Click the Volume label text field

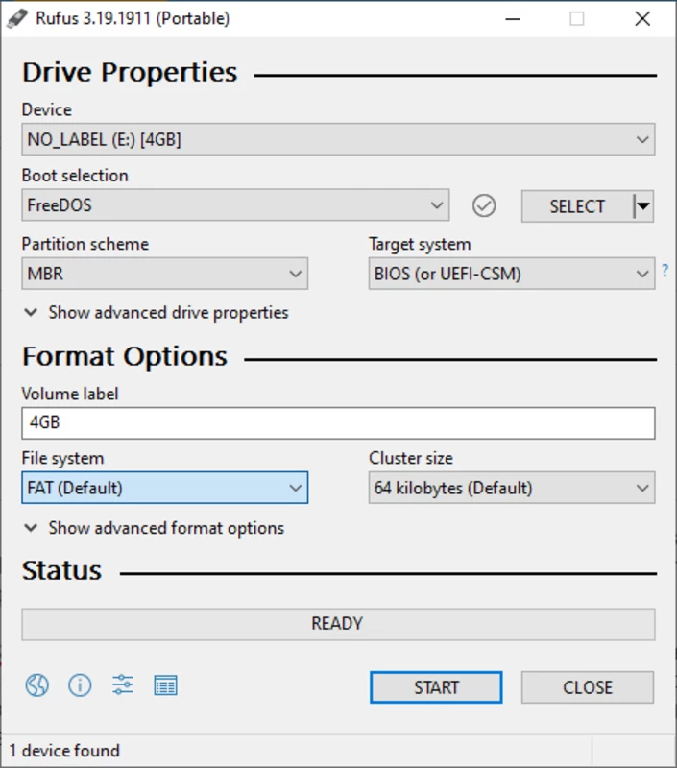338,422
